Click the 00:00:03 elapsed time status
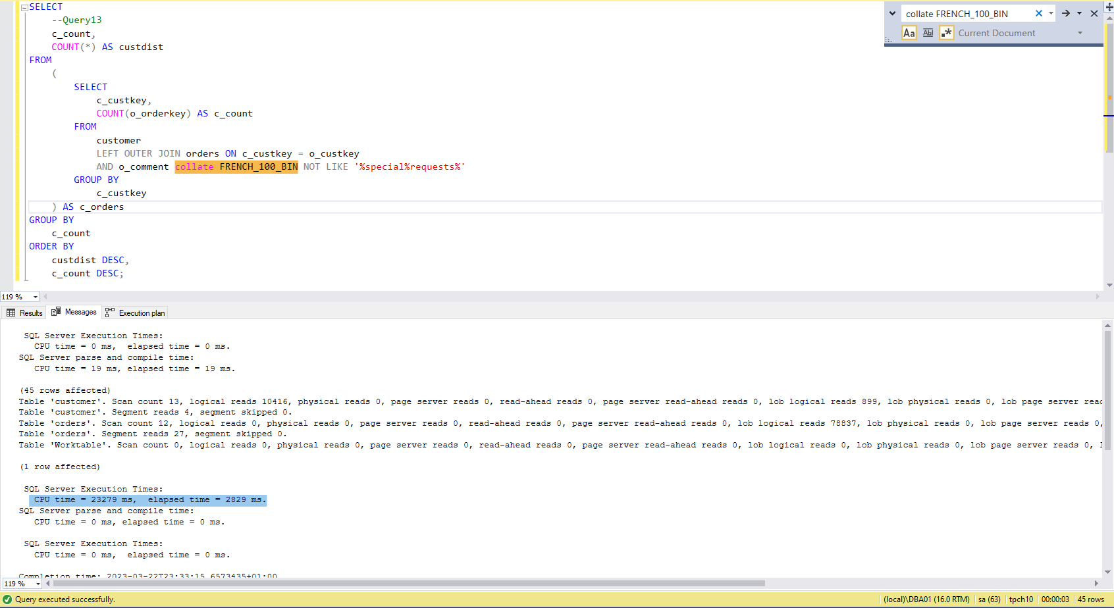The width and height of the screenshot is (1114, 608). [x=1055, y=599]
